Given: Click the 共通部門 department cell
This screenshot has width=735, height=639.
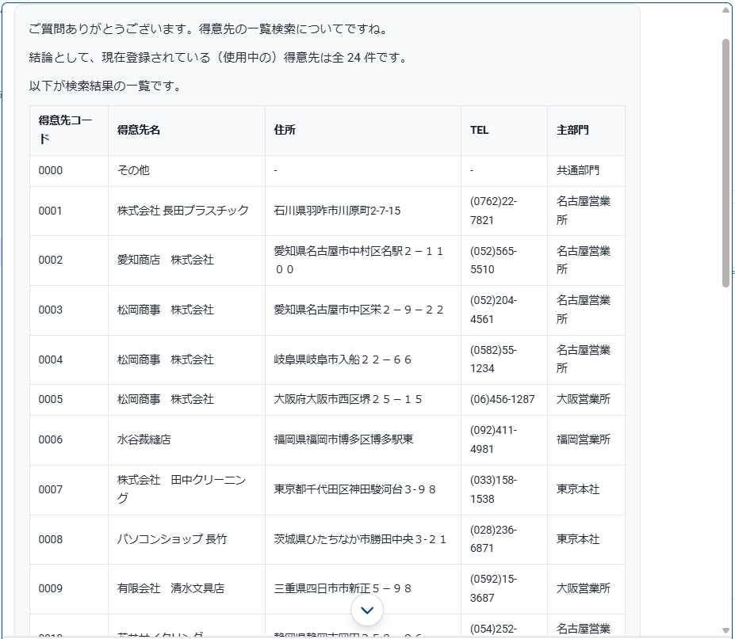Looking at the screenshot, I should click(586, 171).
